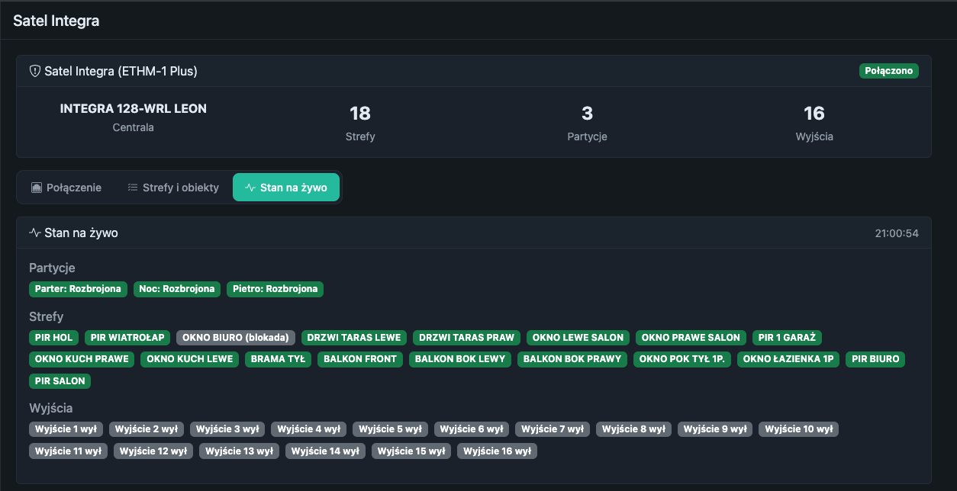Viewport: 957px width, 491px height.
Task: Click the 16 Wyjścia counter
Action: [814, 124]
